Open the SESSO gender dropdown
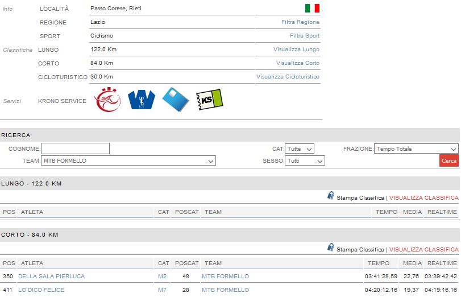The height and width of the screenshot is (297, 461). point(305,161)
